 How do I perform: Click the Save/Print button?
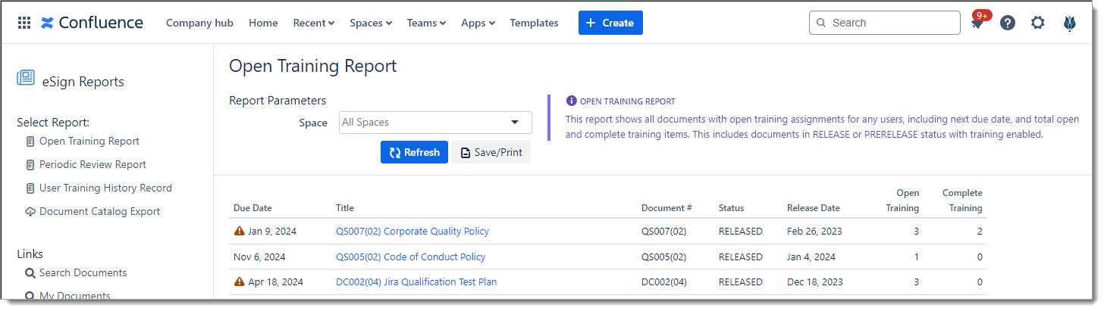pos(491,152)
